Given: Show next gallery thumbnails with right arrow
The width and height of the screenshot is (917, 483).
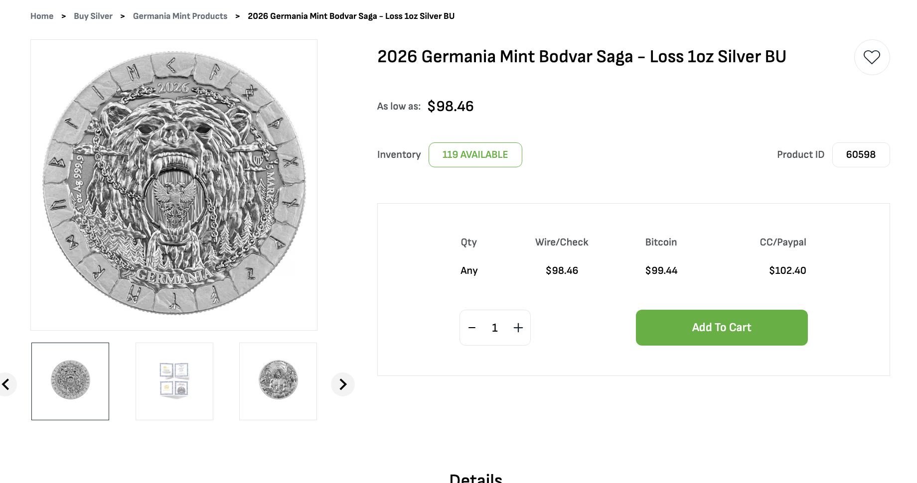Looking at the screenshot, I should point(343,384).
